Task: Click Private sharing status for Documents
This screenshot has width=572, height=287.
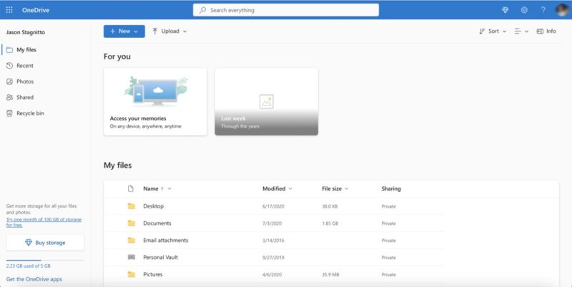Action: coord(388,223)
